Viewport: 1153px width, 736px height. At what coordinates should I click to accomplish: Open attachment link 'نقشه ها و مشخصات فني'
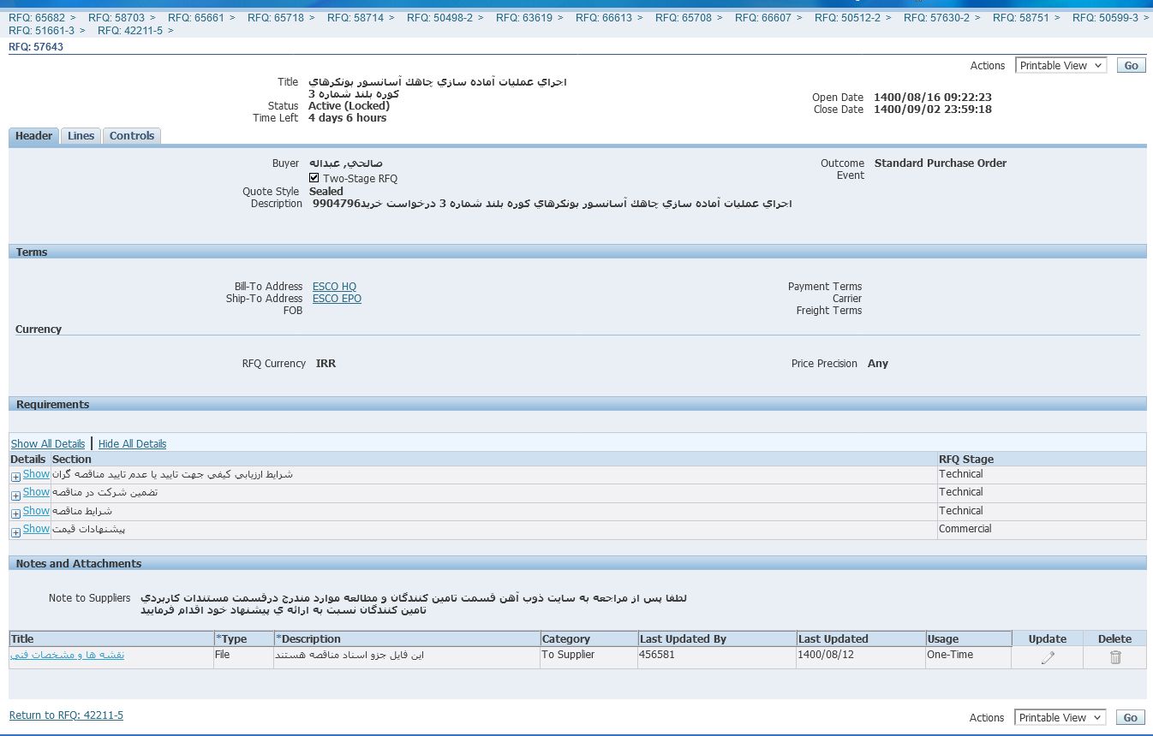pyautogui.click(x=67, y=655)
